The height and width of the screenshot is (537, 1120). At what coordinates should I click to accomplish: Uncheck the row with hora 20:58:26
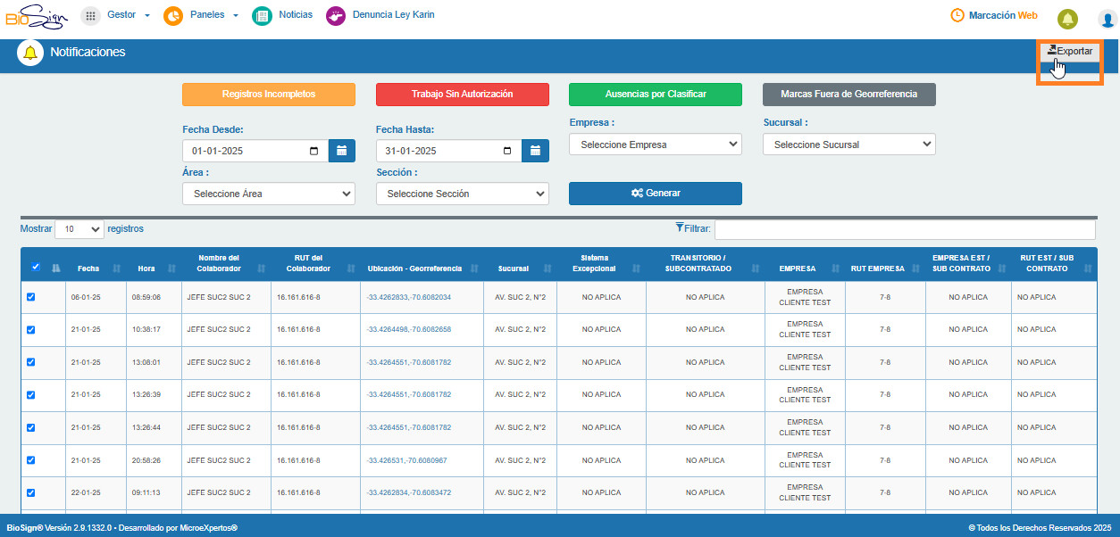point(31,460)
